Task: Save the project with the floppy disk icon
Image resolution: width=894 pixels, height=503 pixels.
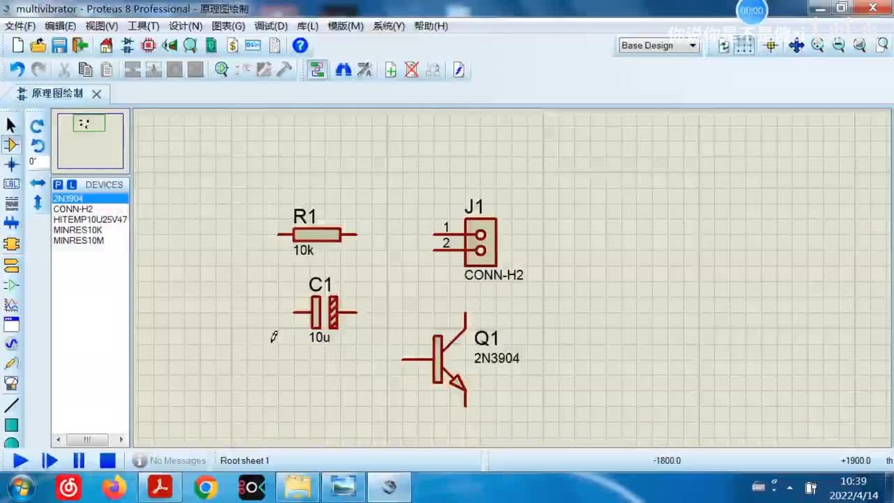Action: (x=59, y=45)
